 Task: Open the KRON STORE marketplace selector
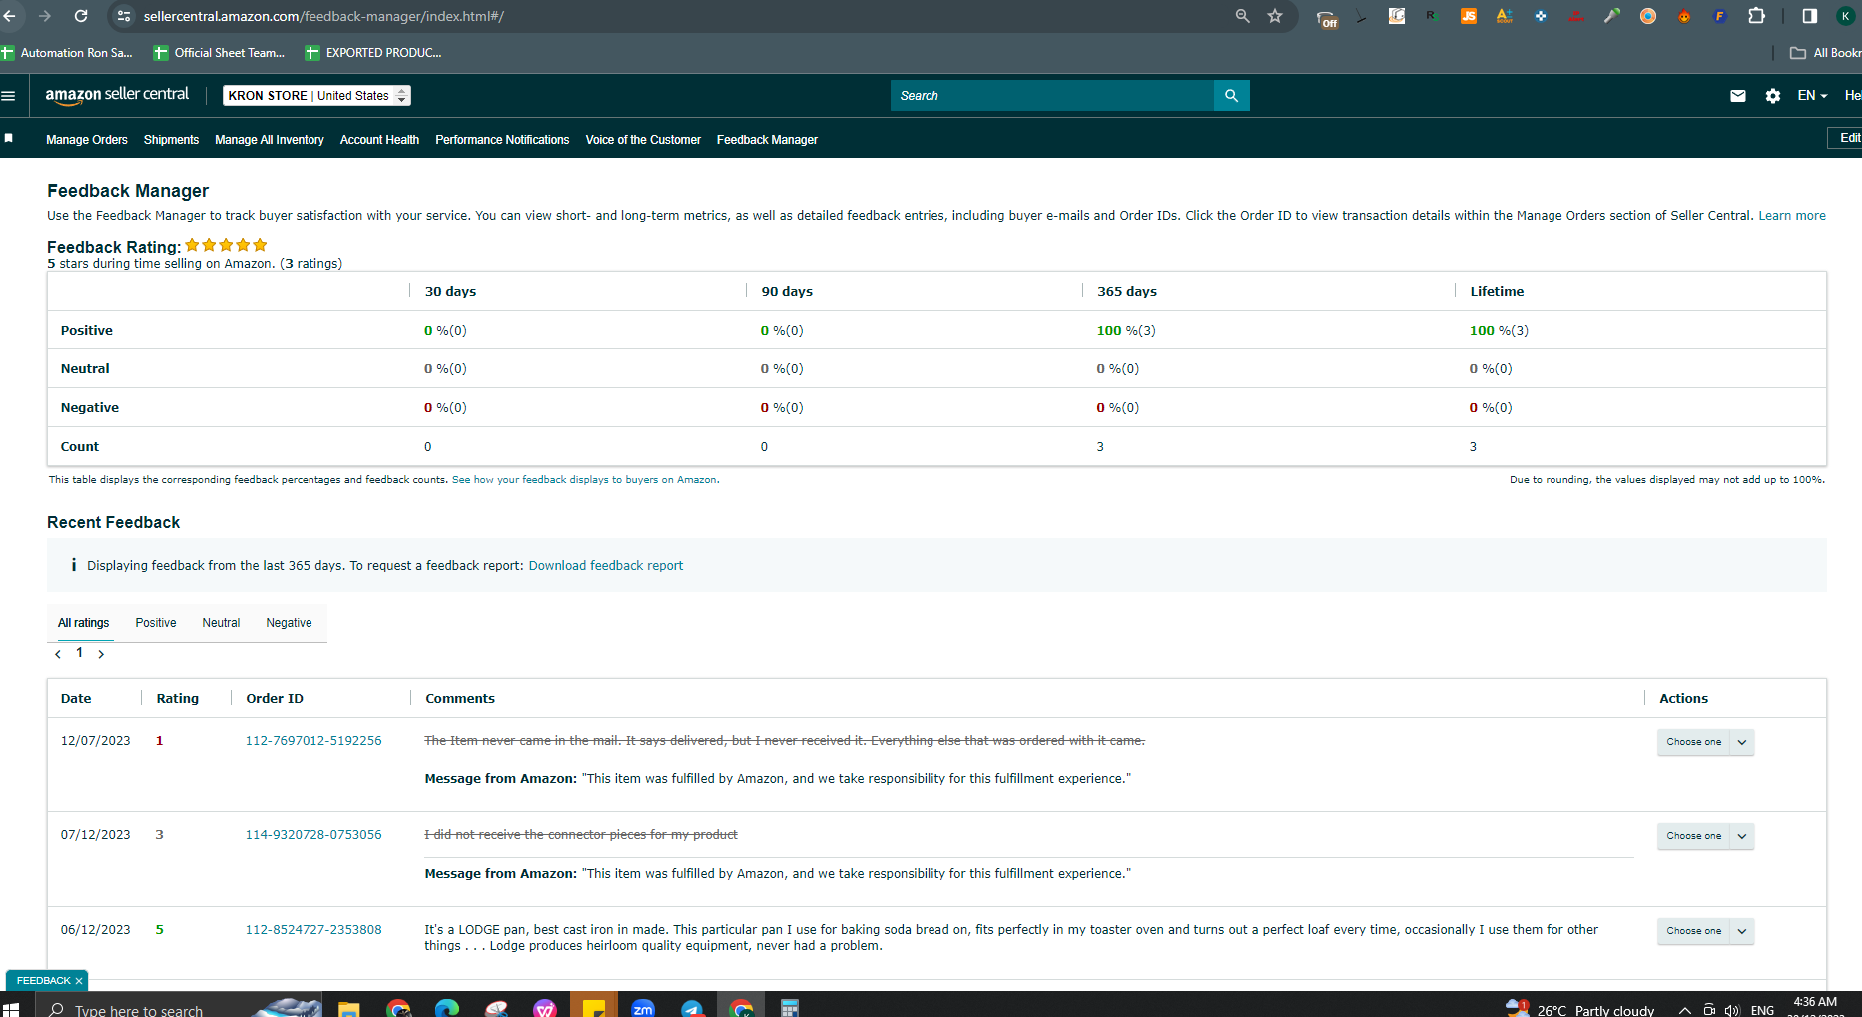[x=316, y=96]
